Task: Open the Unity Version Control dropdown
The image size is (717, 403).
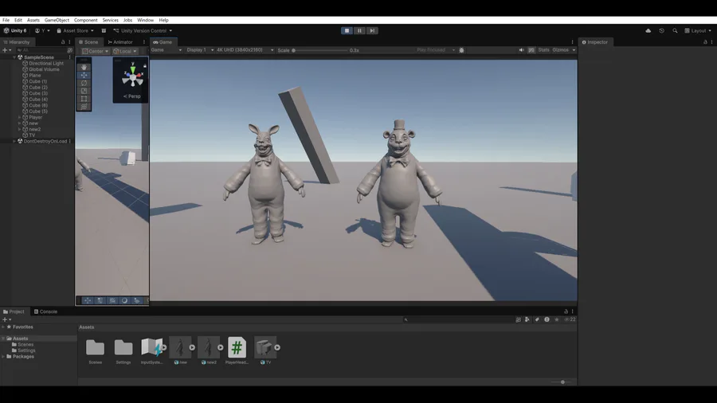Action: click(x=143, y=30)
